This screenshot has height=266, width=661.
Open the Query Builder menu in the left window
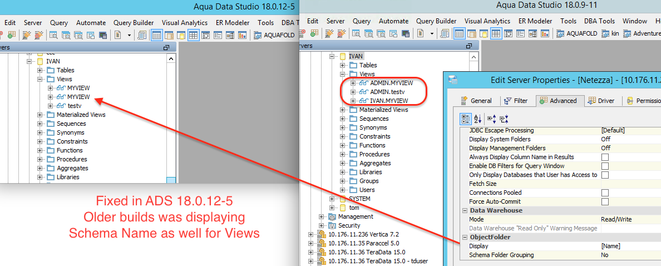(134, 23)
